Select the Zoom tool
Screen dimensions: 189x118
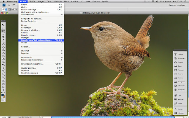point(3,90)
